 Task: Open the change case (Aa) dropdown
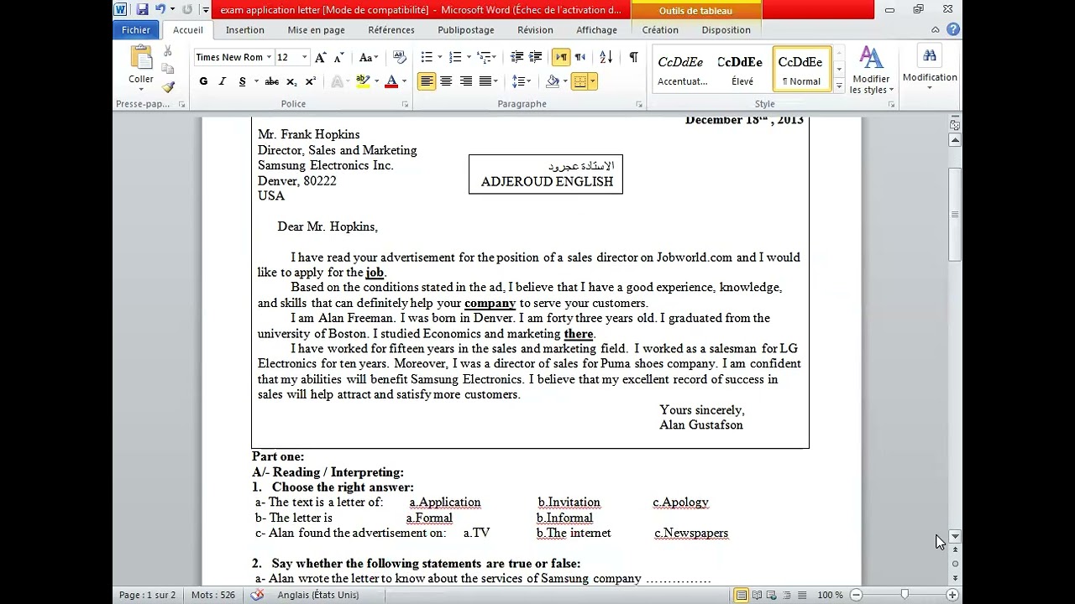pos(368,57)
